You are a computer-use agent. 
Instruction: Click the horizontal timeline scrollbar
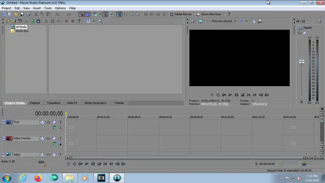coord(187,158)
